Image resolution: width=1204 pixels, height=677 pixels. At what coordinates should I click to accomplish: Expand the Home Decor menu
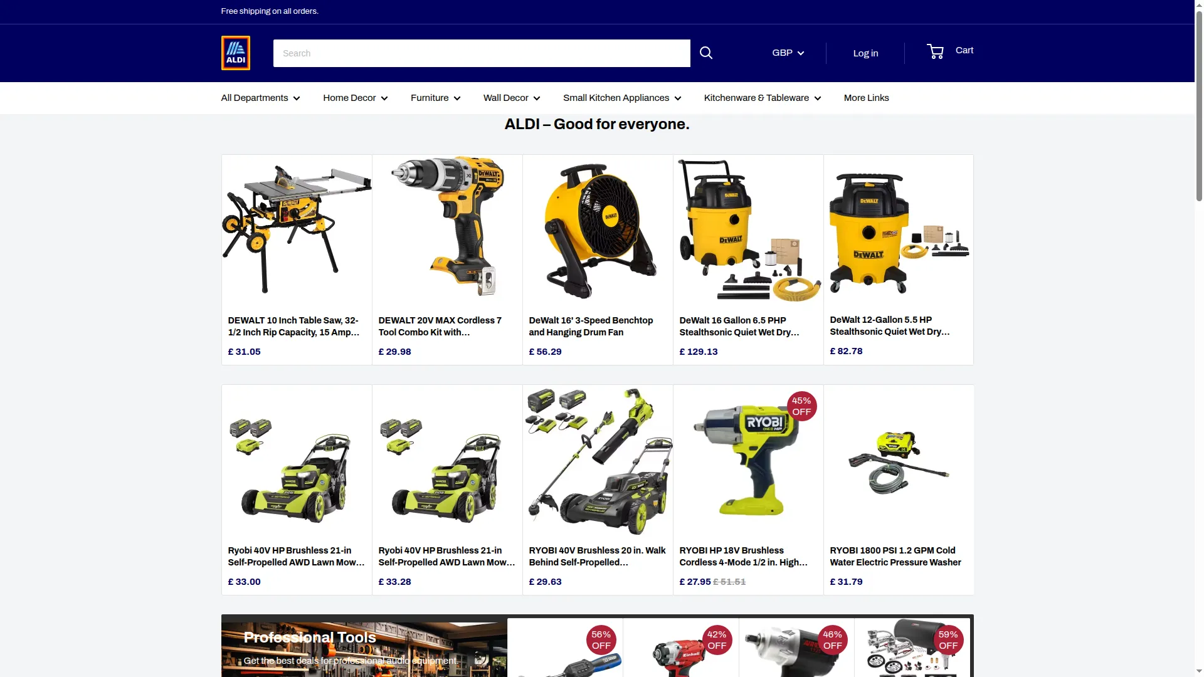click(x=356, y=98)
